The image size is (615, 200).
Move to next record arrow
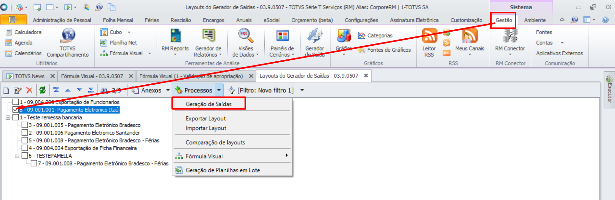pos(79,90)
